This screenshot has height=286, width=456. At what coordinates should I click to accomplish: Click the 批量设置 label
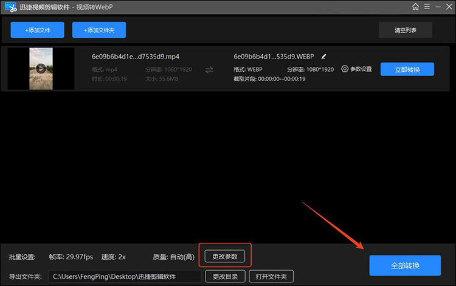coord(22,257)
